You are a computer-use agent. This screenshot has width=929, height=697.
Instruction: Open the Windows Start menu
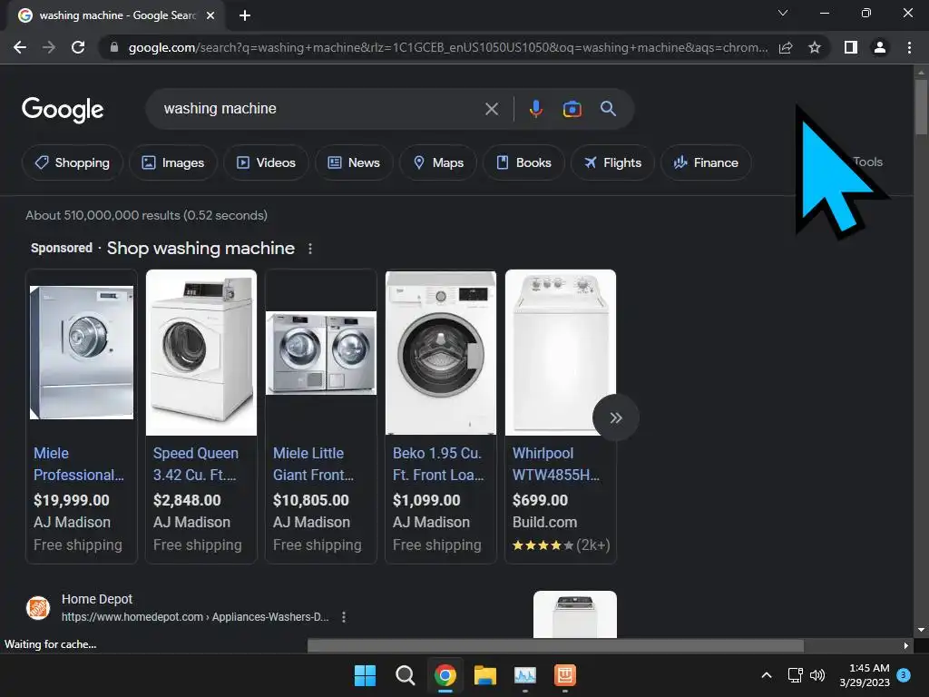tap(365, 675)
